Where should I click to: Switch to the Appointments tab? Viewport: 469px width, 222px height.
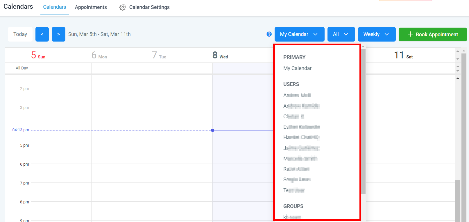tap(91, 7)
